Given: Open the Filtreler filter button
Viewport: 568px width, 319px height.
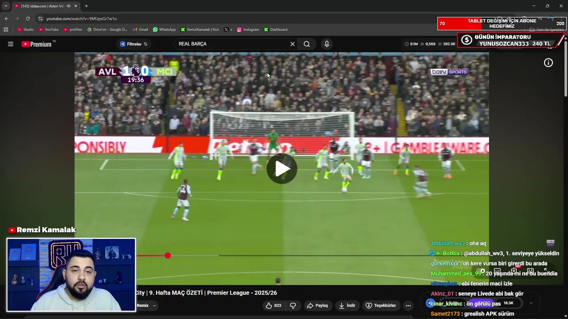Looking at the screenshot, I should point(134,44).
